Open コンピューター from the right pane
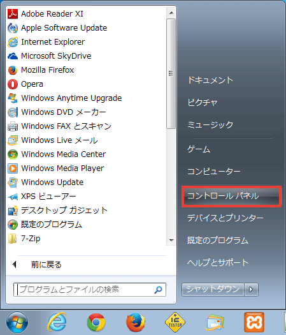 pyautogui.click(x=213, y=172)
